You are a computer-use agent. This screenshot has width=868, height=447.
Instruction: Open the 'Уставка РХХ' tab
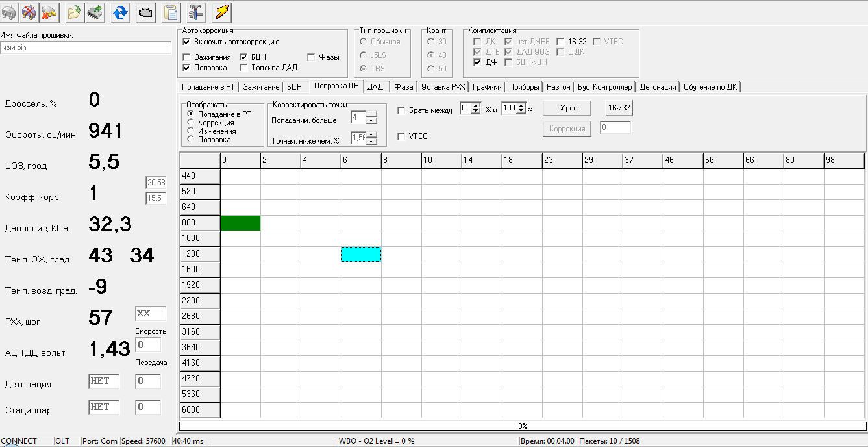tap(443, 87)
